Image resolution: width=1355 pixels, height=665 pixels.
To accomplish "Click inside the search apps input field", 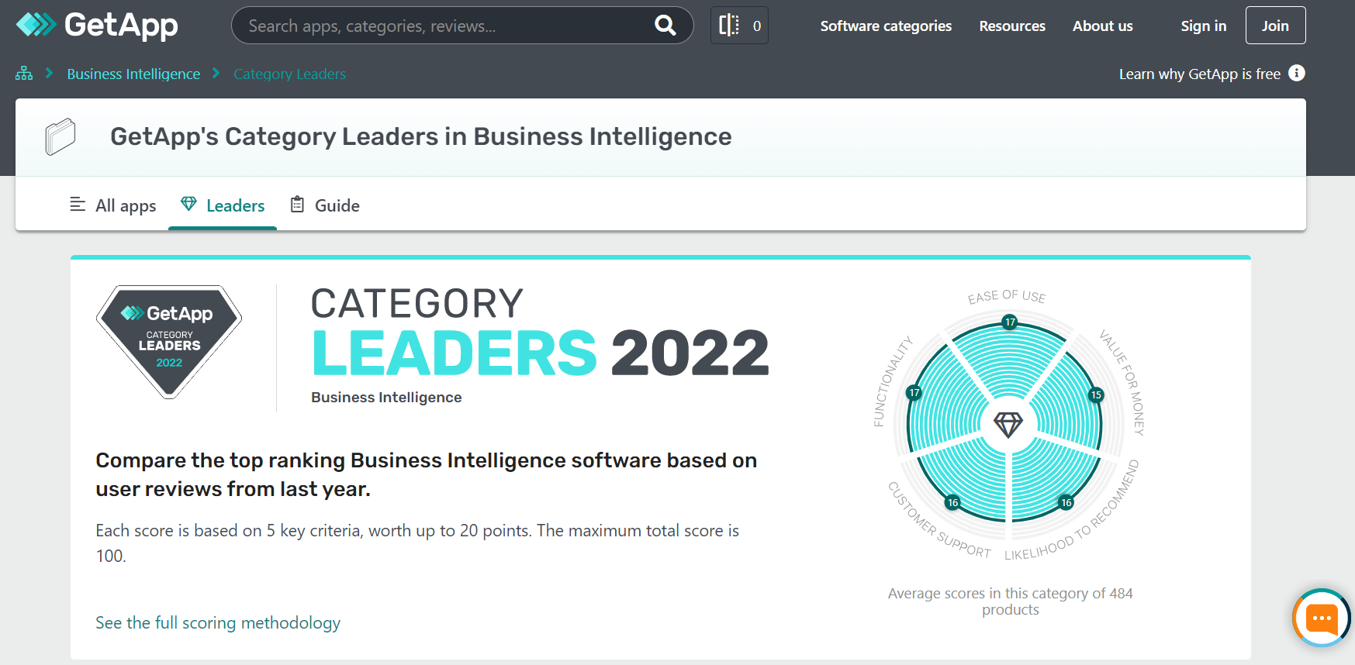I will (427, 26).
